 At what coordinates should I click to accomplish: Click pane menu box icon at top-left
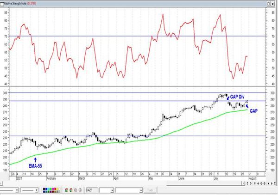point(2,4)
